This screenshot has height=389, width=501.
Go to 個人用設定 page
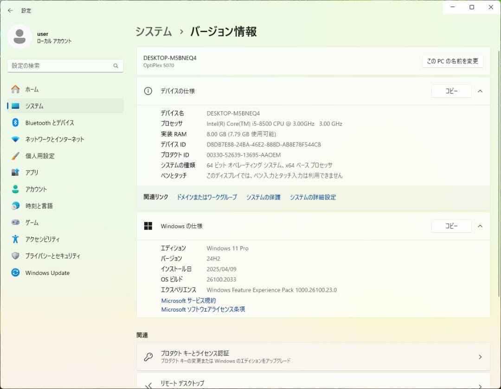(65, 156)
